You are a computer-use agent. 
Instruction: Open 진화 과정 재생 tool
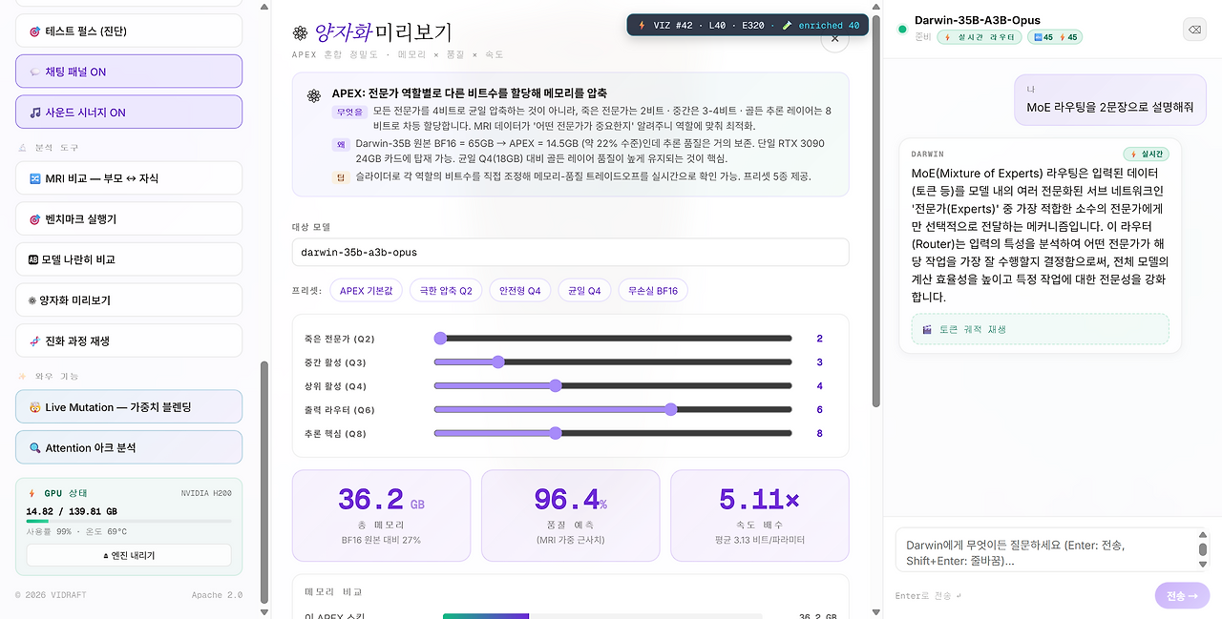pos(129,340)
